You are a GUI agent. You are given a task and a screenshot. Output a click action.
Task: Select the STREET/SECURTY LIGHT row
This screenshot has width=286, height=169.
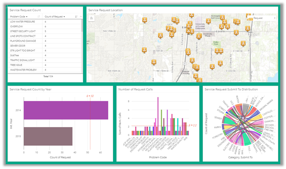[x=45, y=31]
